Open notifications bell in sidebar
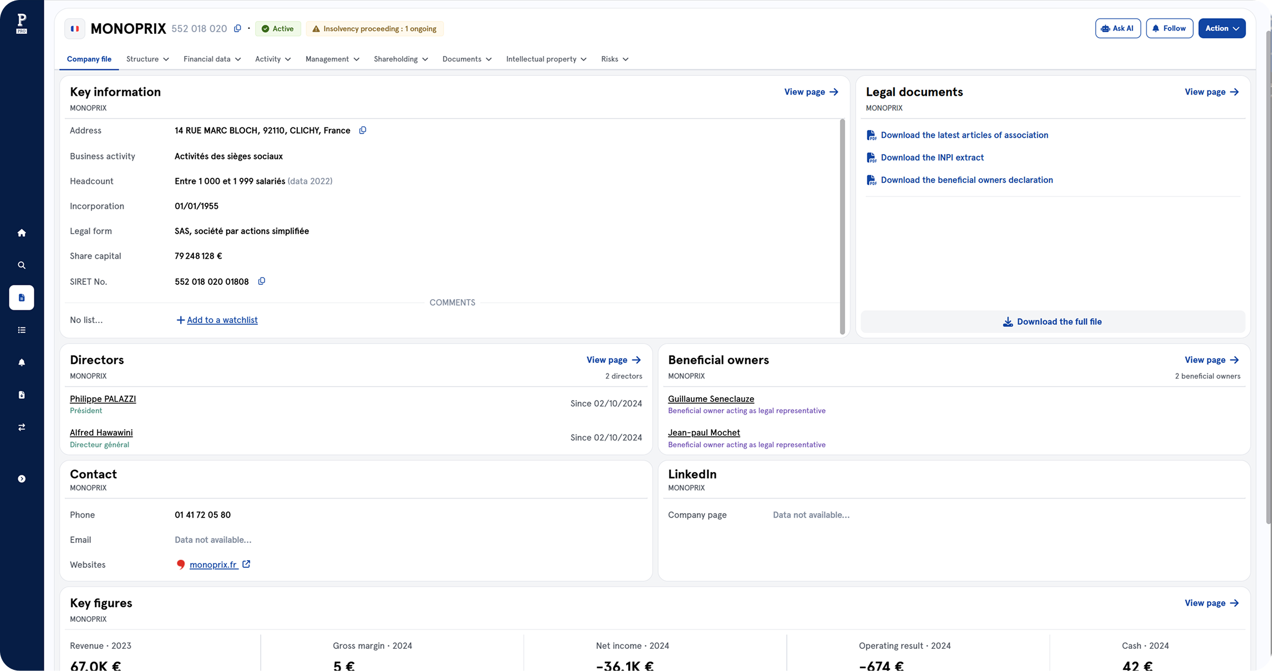The height and width of the screenshot is (671, 1272). [22, 362]
